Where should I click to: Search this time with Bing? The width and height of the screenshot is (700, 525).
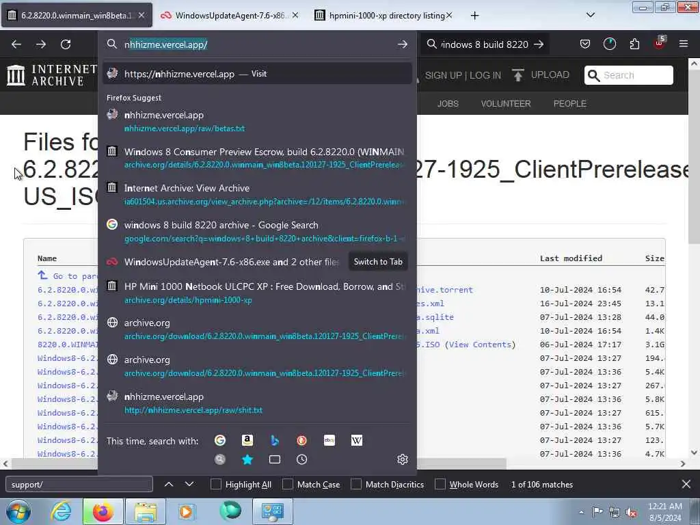pos(275,441)
